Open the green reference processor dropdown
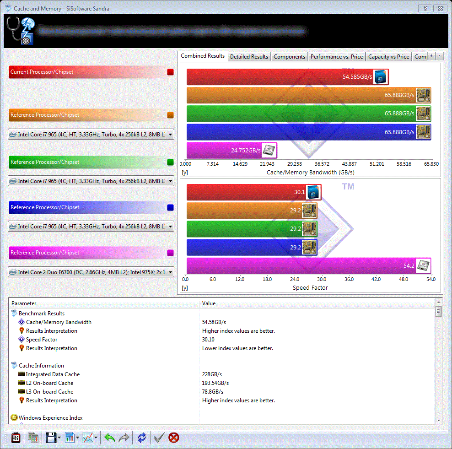Screen dimensions: 452x449 click(x=91, y=181)
